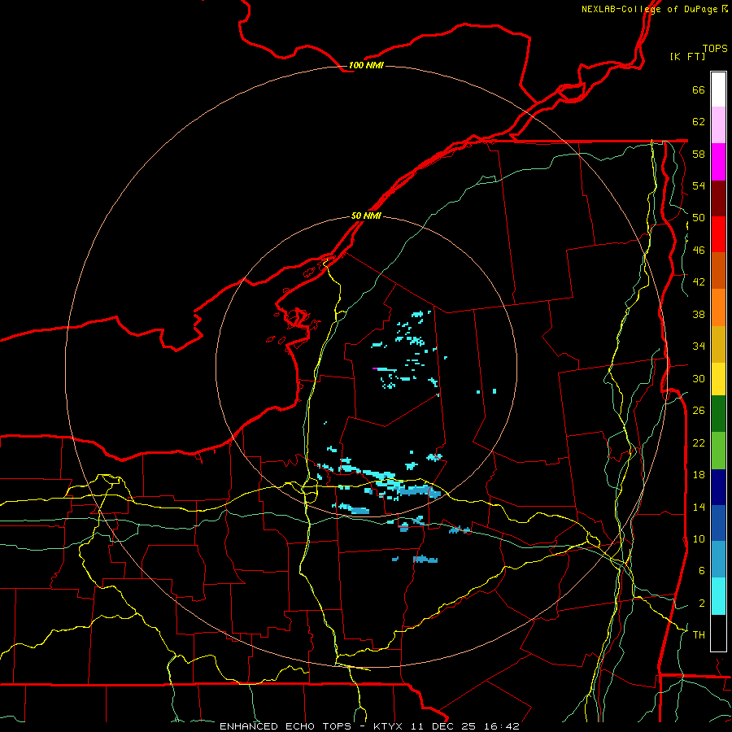
Task: Click the 11 DEC 25 date text
Action: click(x=443, y=726)
